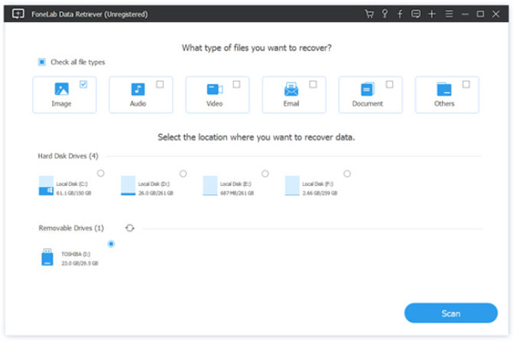Viewport: 514px width, 341px height.
Task: Start scanning with the Scan button
Action: [x=451, y=313]
